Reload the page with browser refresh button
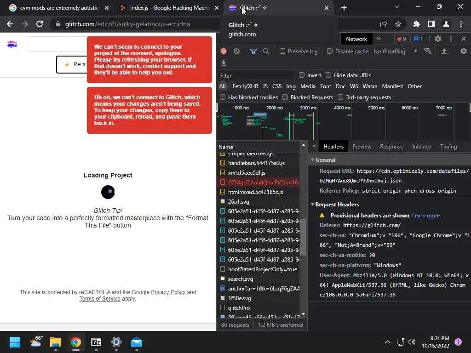The image size is (471, 353). click(x=40, y=24)
